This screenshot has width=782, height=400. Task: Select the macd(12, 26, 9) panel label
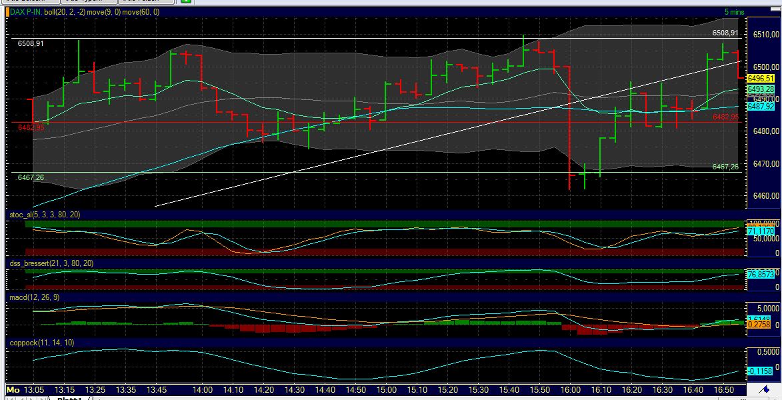(x=35, y=297)
